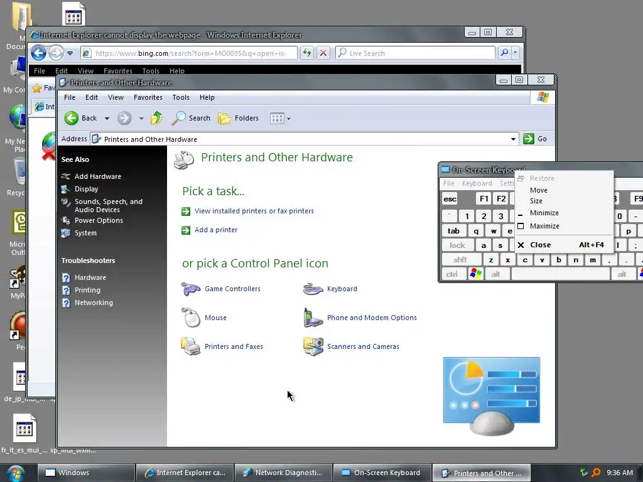
Task: Click the Views grid icon in toolbar
Action: [x=277, y=119]
